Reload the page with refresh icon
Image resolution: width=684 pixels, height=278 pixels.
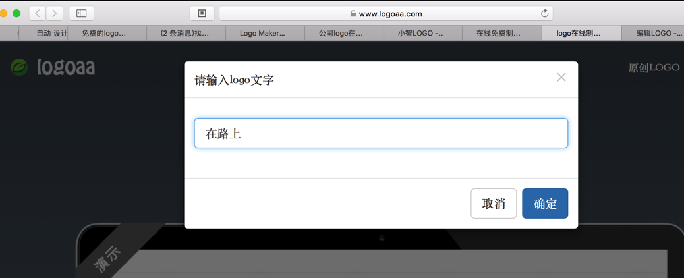click(x=544, y=14)
